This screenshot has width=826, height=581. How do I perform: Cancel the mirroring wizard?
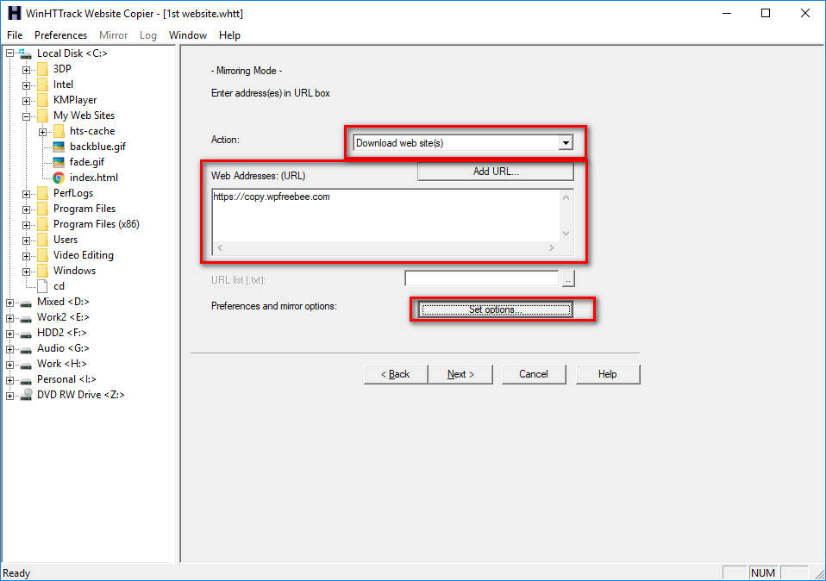(534, 374)
